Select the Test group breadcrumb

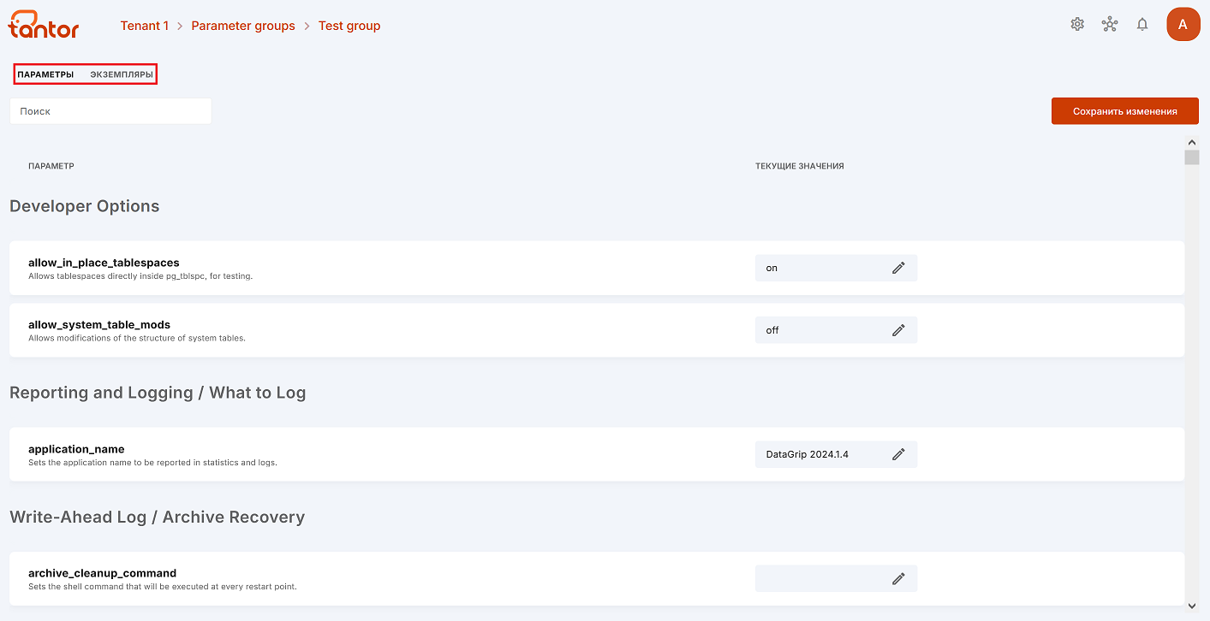[349, 26]
